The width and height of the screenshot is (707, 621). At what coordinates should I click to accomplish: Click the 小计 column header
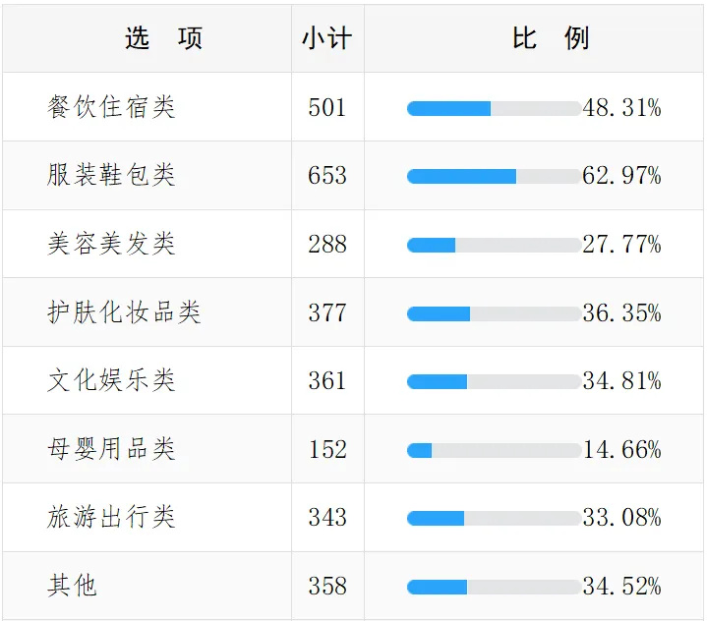click(326, 38)
